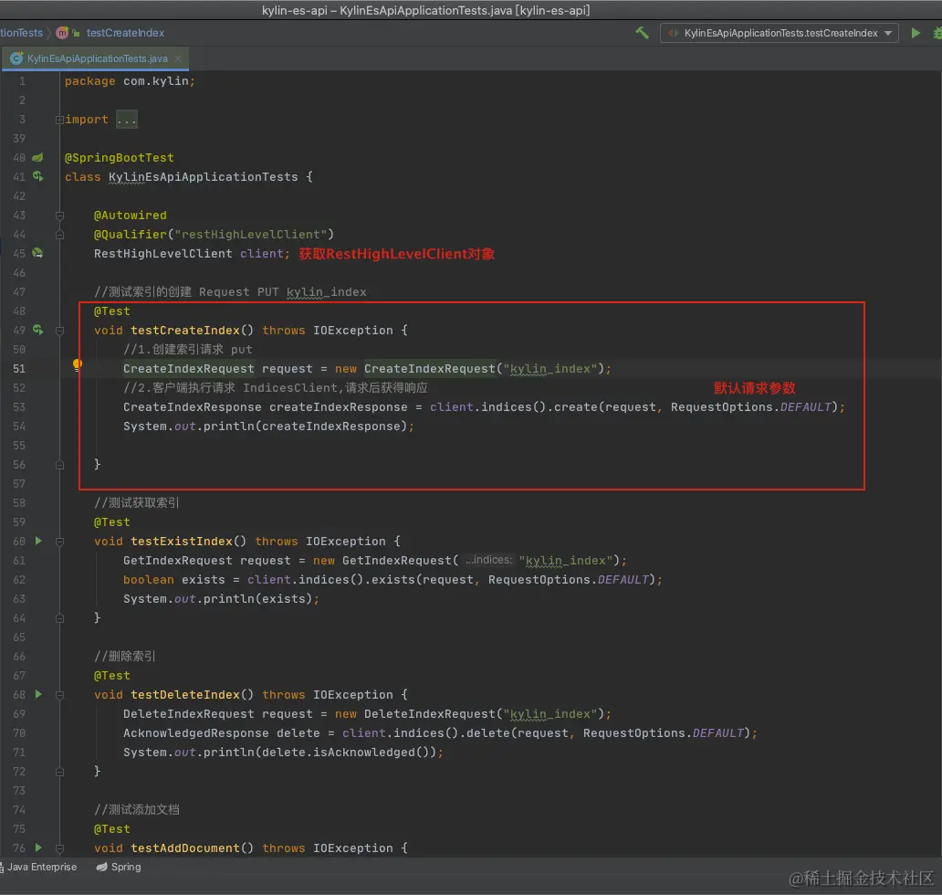Click the yellow intention lightbulb at line 51
The height and width of the screenshot is (895, 942).
click(78, 364)
